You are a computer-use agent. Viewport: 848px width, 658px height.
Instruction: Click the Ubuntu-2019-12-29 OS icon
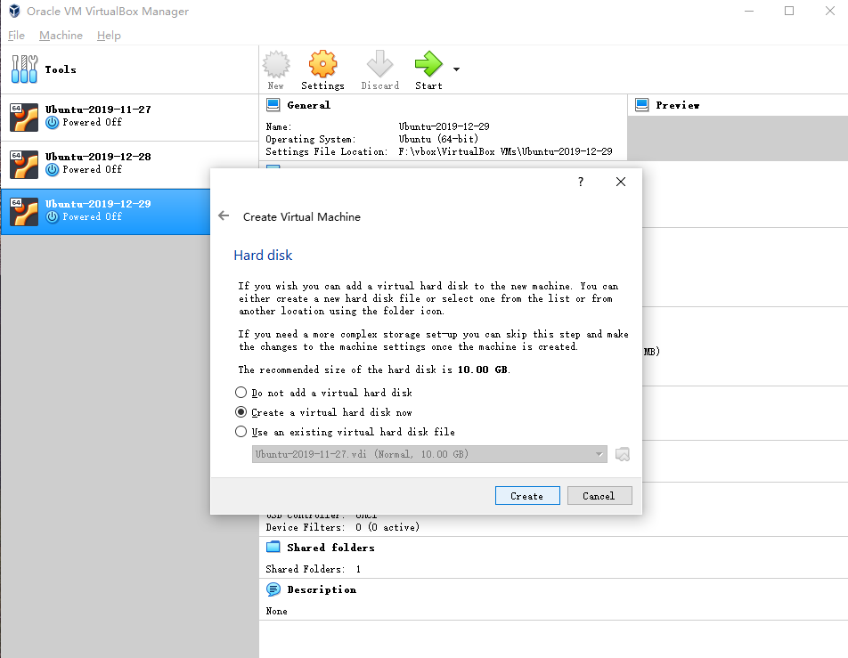pos(24,211)
